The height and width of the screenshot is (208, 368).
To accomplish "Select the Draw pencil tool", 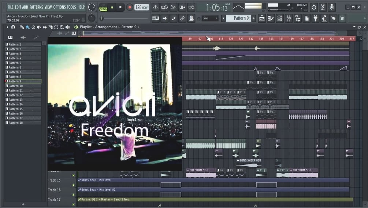I will coord(22,27).
